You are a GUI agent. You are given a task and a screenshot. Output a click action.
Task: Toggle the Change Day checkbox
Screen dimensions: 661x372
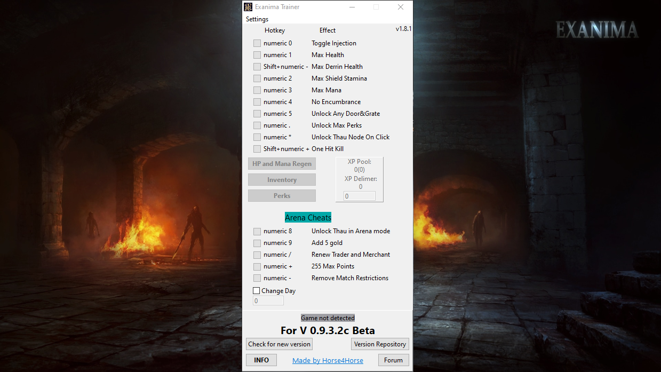pos(256,290)
